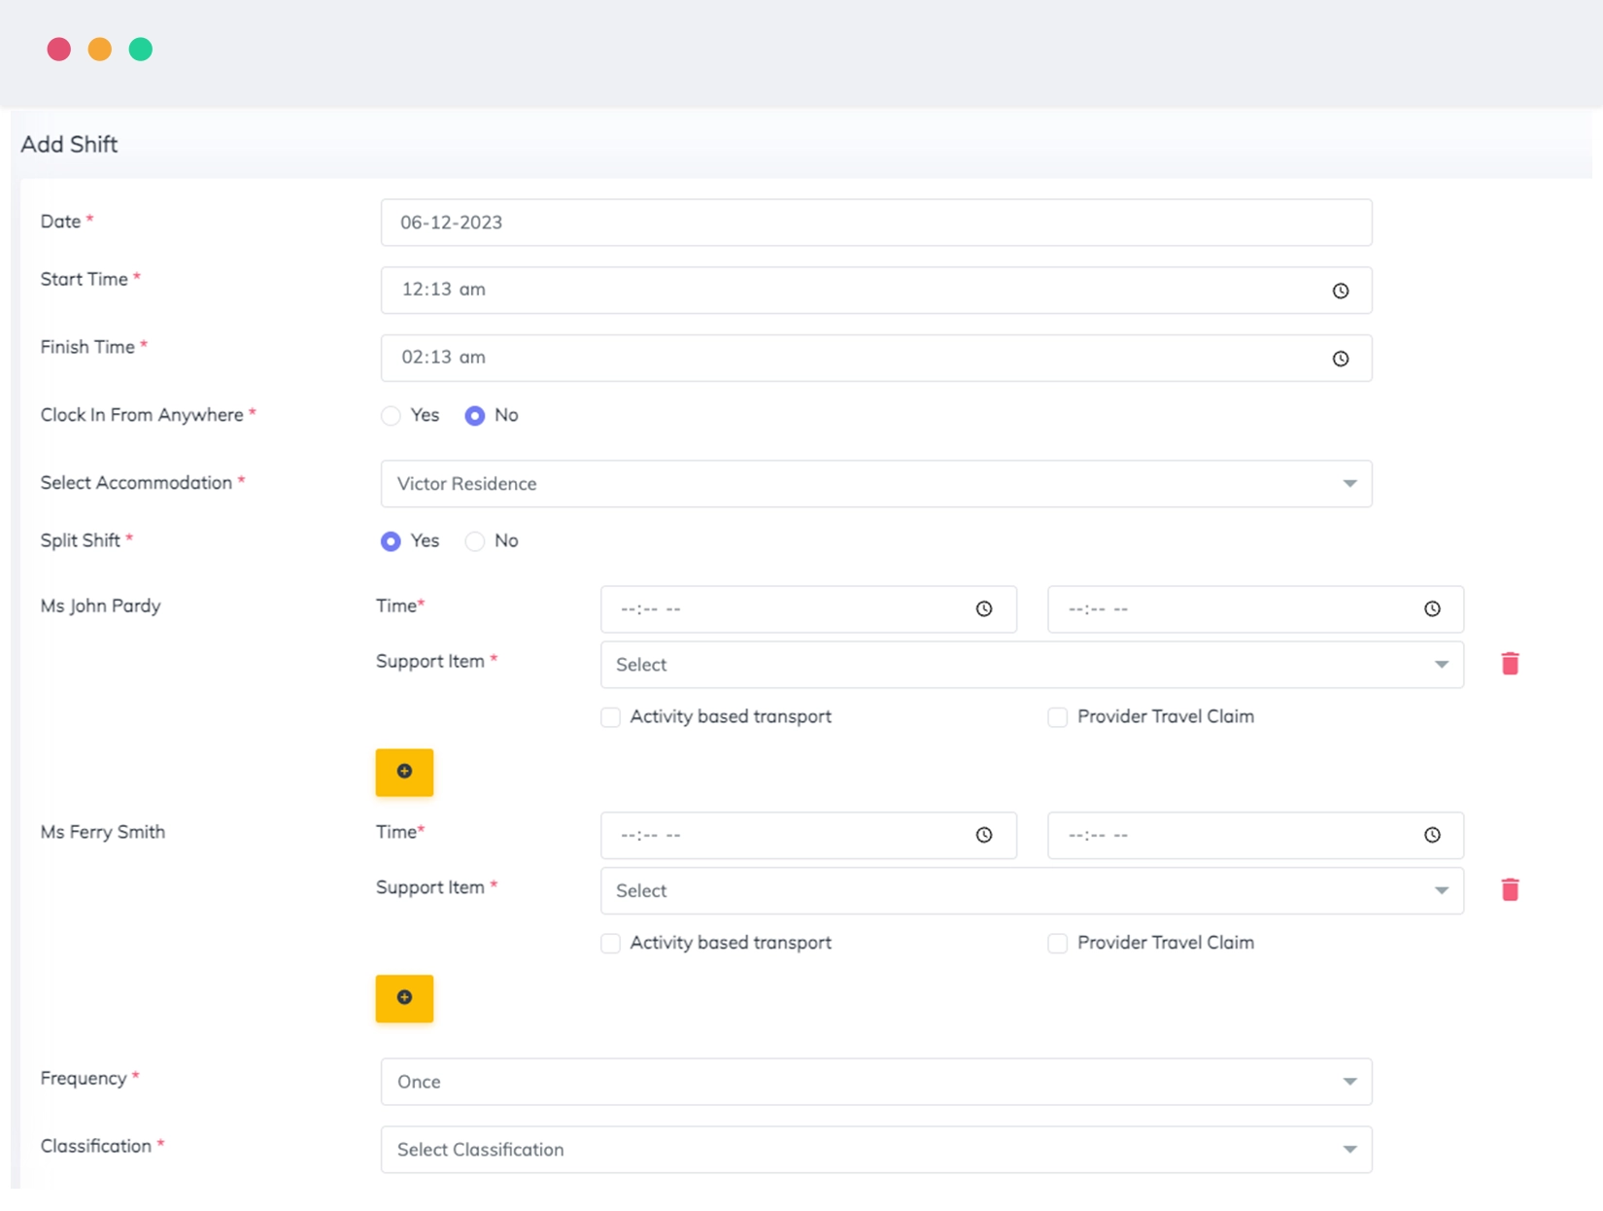
Task: Delete Ms Ferry Smith's shift row
Action: point(1510,889)
